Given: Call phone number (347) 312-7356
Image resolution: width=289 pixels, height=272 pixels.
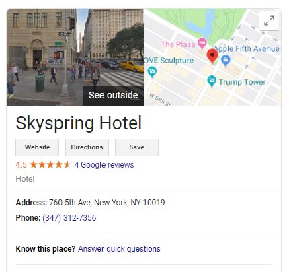Looking at the screenshot, I should coord(69,218).
